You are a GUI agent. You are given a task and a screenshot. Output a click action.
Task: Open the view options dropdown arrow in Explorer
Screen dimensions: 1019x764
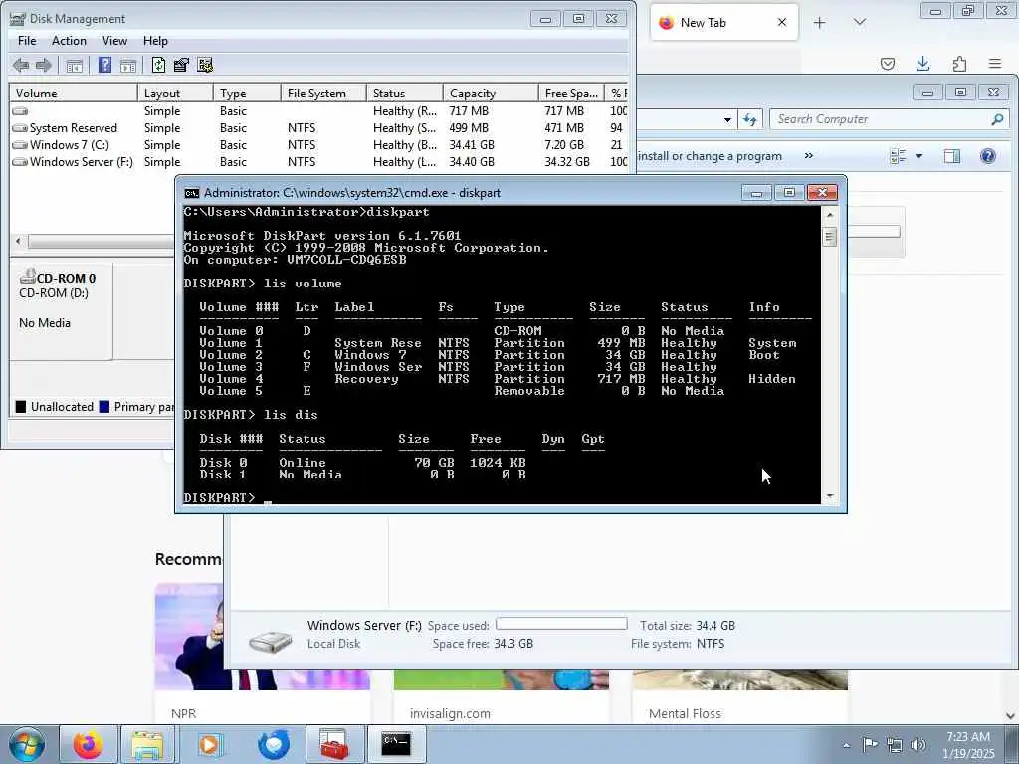pos(918,156)
